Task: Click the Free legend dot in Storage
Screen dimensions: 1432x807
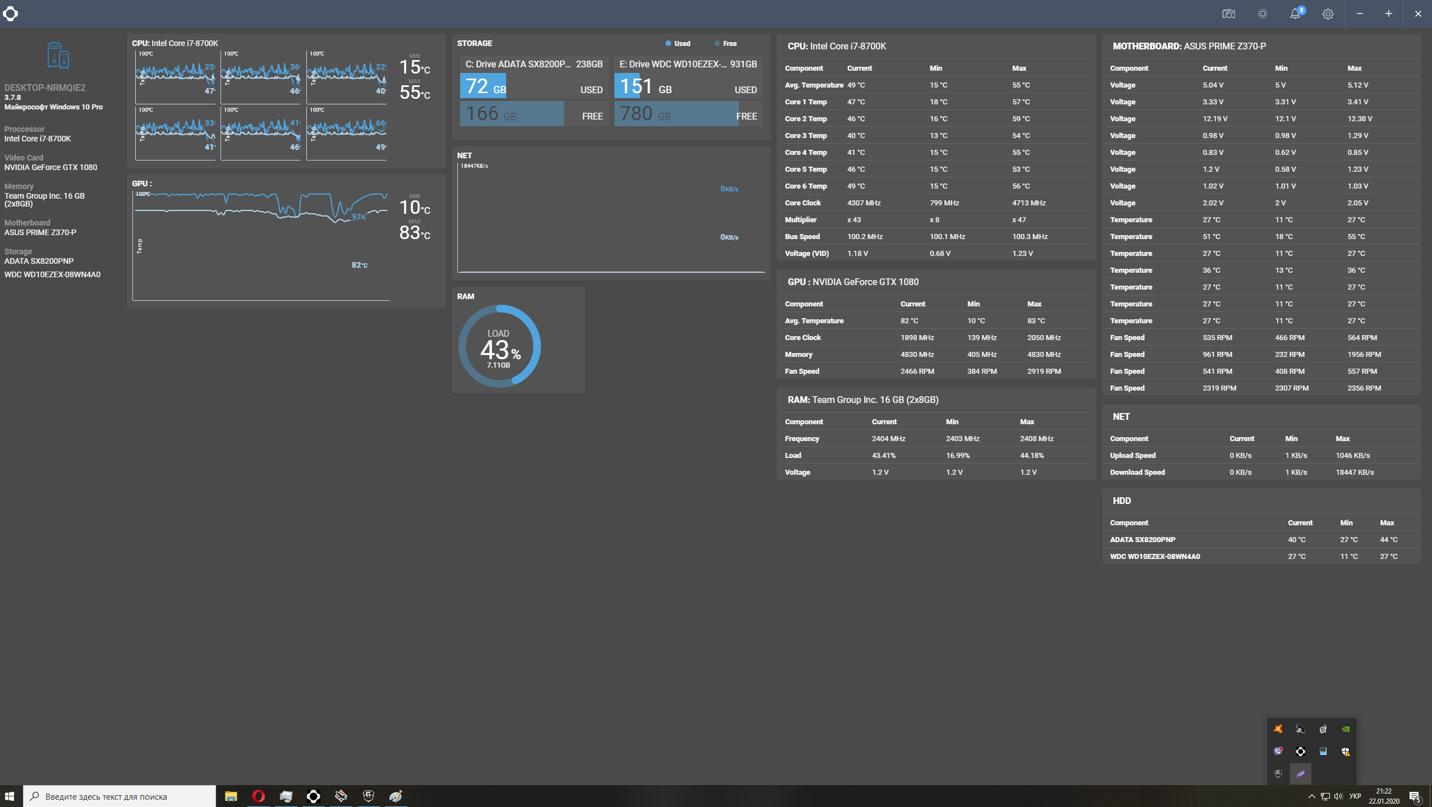Action: point(717,43)
